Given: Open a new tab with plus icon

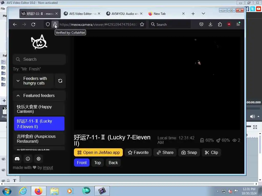Looking at the screenshot, I should (193, 14).
